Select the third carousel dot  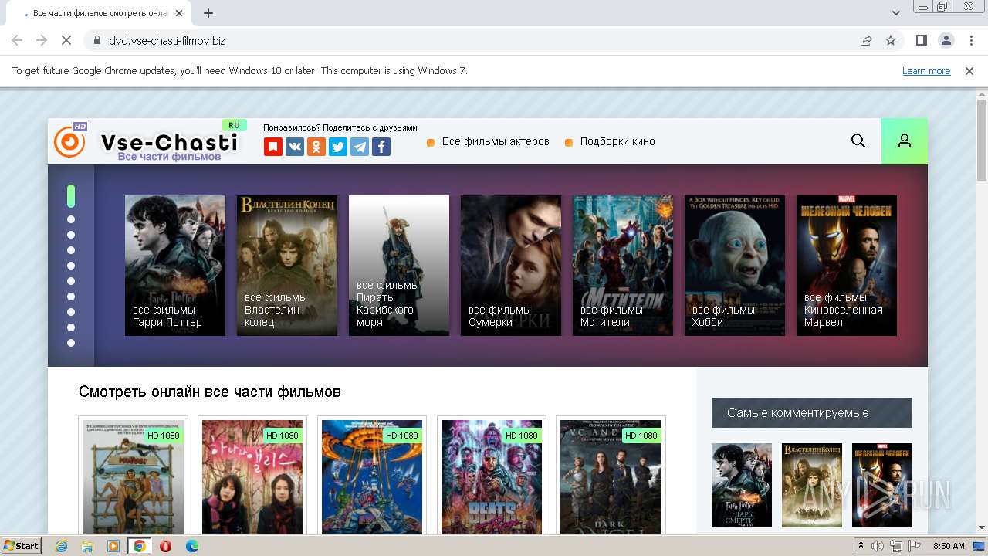[x=71, y=235]
